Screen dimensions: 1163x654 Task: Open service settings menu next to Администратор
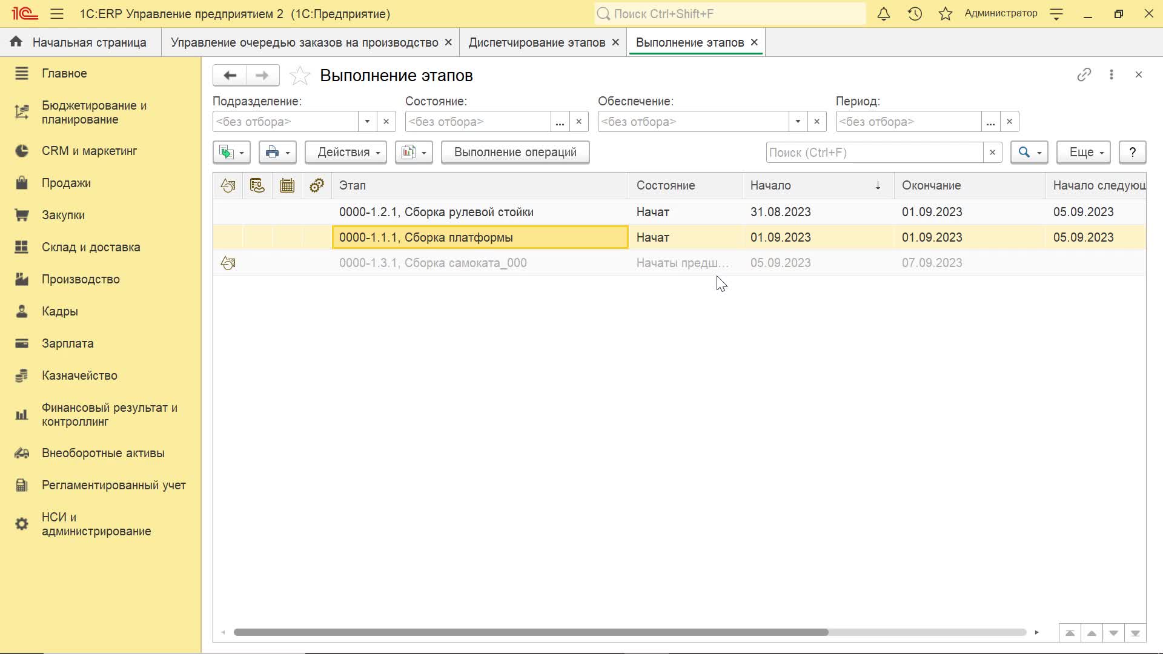pyautogui.click(x=1056, y=13)
